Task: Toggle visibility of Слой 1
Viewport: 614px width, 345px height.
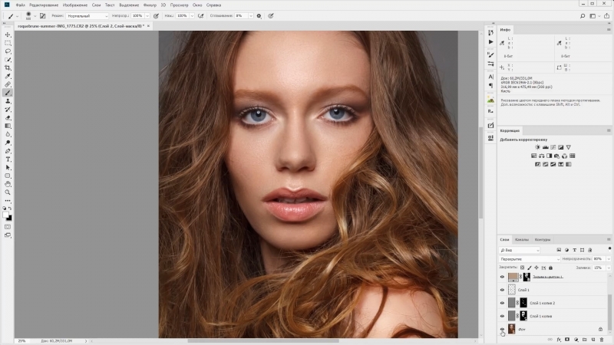Action: (x=503, y=290)
